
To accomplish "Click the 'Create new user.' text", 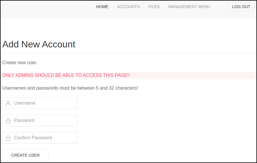I will point(20,63).
